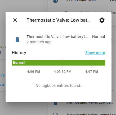Click background battery icon below the dialog
Screen dimensions: 116x115
(55, 104)
